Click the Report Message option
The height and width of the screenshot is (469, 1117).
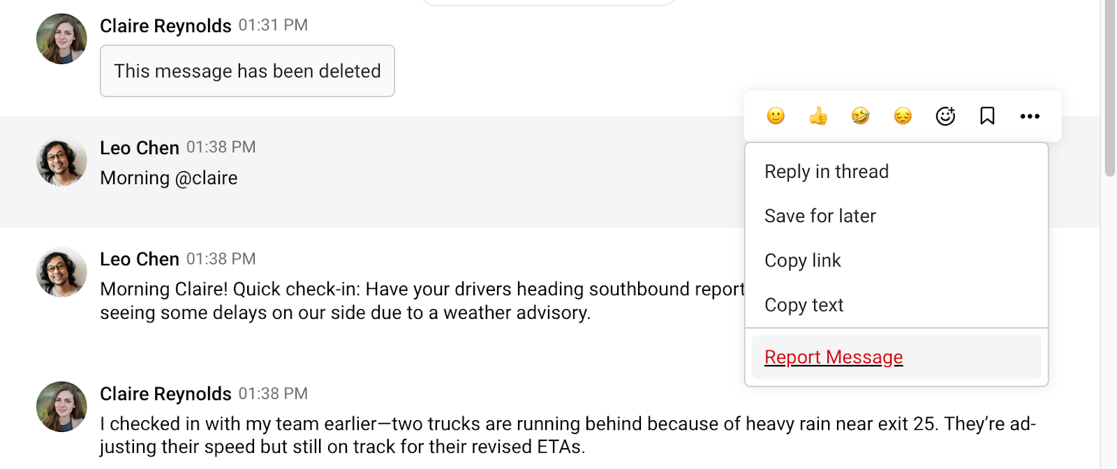[834, 357]
